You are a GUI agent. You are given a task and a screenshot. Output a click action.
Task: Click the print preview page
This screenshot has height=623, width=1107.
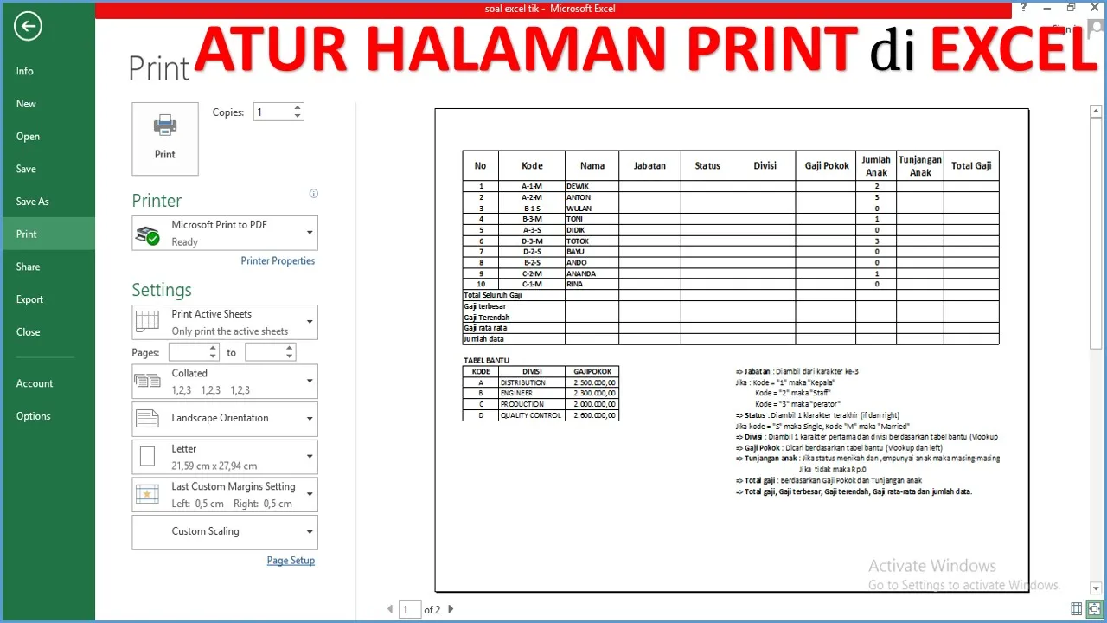tap(732, 350)
